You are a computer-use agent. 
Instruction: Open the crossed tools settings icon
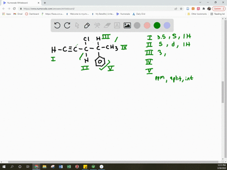pyautogui.click(x=97, y=25)
